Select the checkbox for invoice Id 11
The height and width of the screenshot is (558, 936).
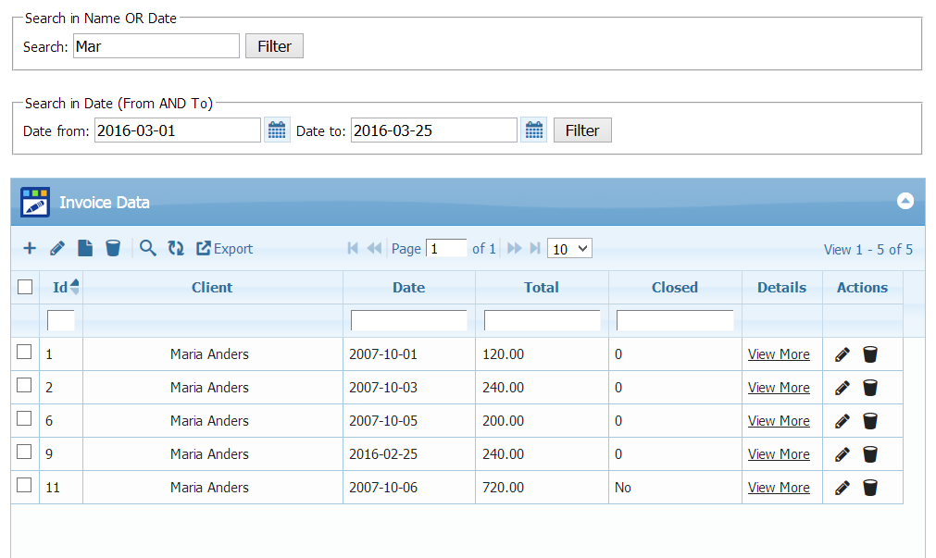(25, 486)
